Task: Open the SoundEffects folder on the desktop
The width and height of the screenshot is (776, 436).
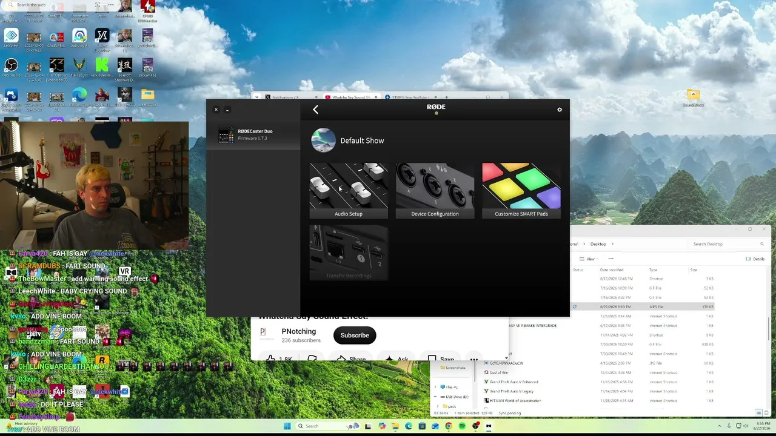Action: click(x=693, y=97)
